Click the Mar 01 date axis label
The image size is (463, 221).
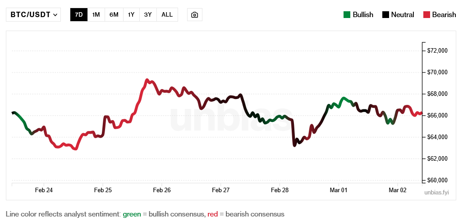pos(339,190)
